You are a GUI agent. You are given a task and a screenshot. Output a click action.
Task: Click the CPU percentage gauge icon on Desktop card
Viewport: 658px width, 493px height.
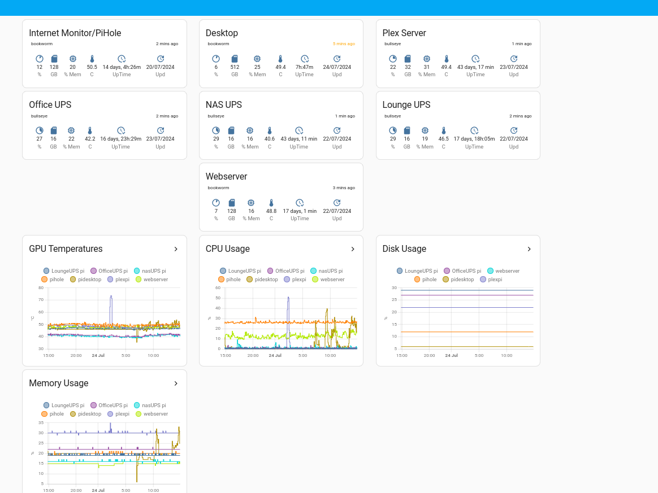pyautogui.click(x=216, y=59)
